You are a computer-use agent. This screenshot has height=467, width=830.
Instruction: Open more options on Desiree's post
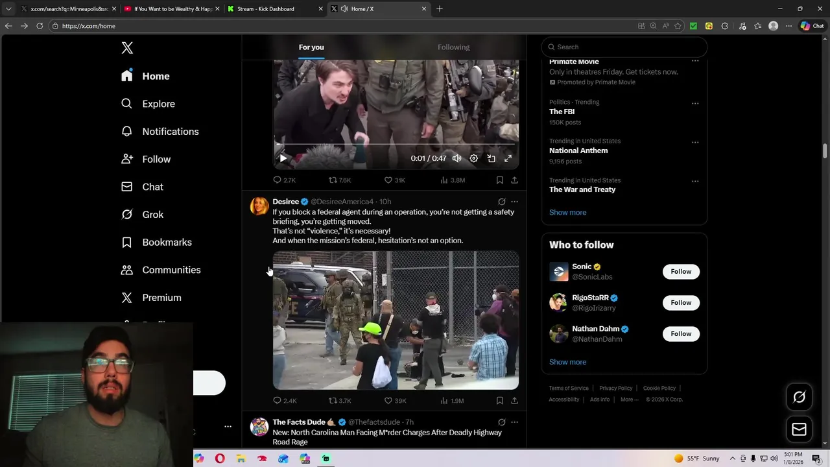point(514,202)
